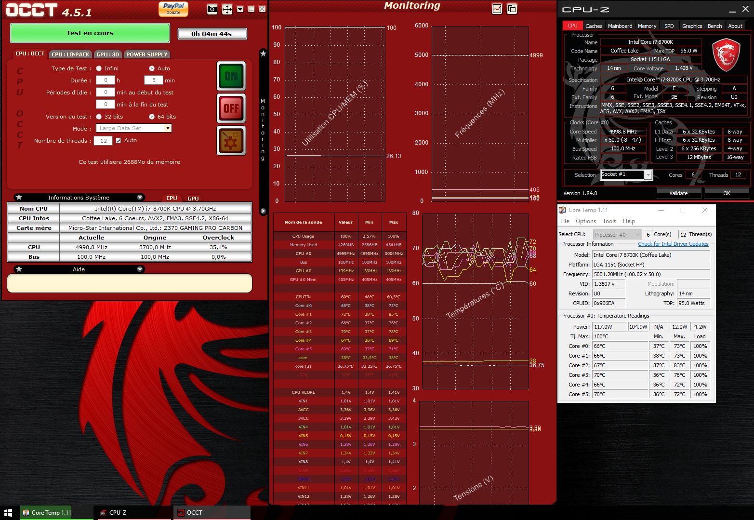754x520 pixels.
Task: Select the Auto test type radio
Action: click(152, 68)
